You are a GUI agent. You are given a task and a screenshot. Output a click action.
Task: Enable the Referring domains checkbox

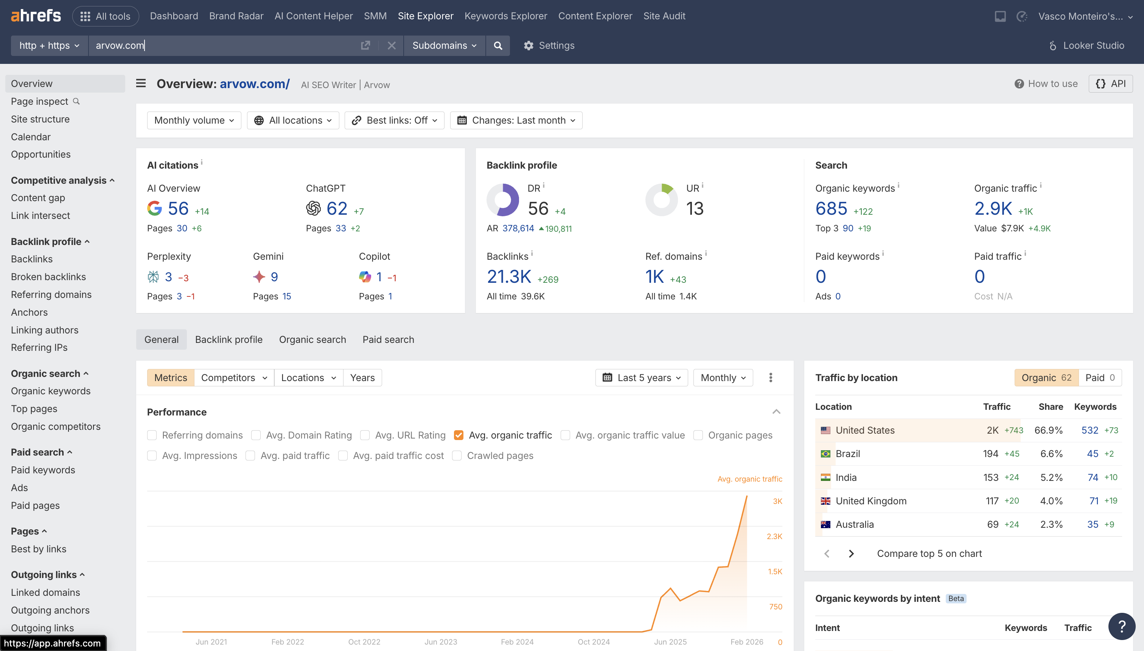(152, 435)
